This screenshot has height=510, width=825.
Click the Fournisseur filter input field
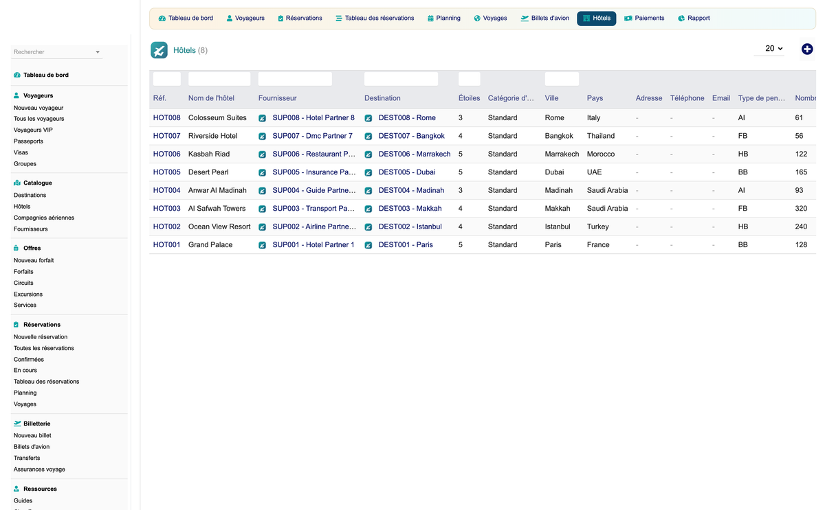(x=295, y=79)
